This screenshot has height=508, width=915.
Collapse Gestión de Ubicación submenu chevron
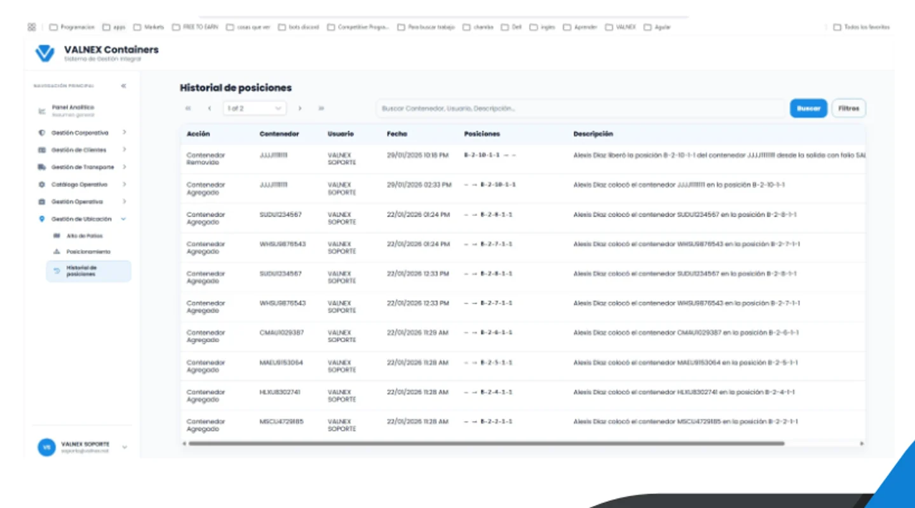click(x=123, y=219)
